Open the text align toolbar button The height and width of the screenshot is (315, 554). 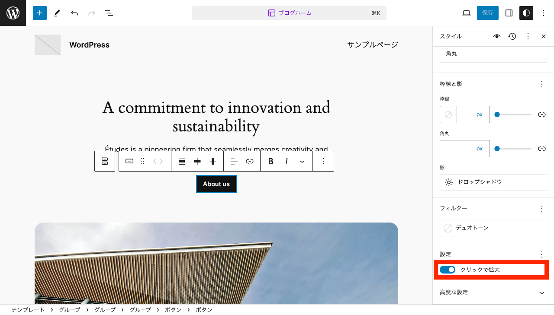point(234,161)
